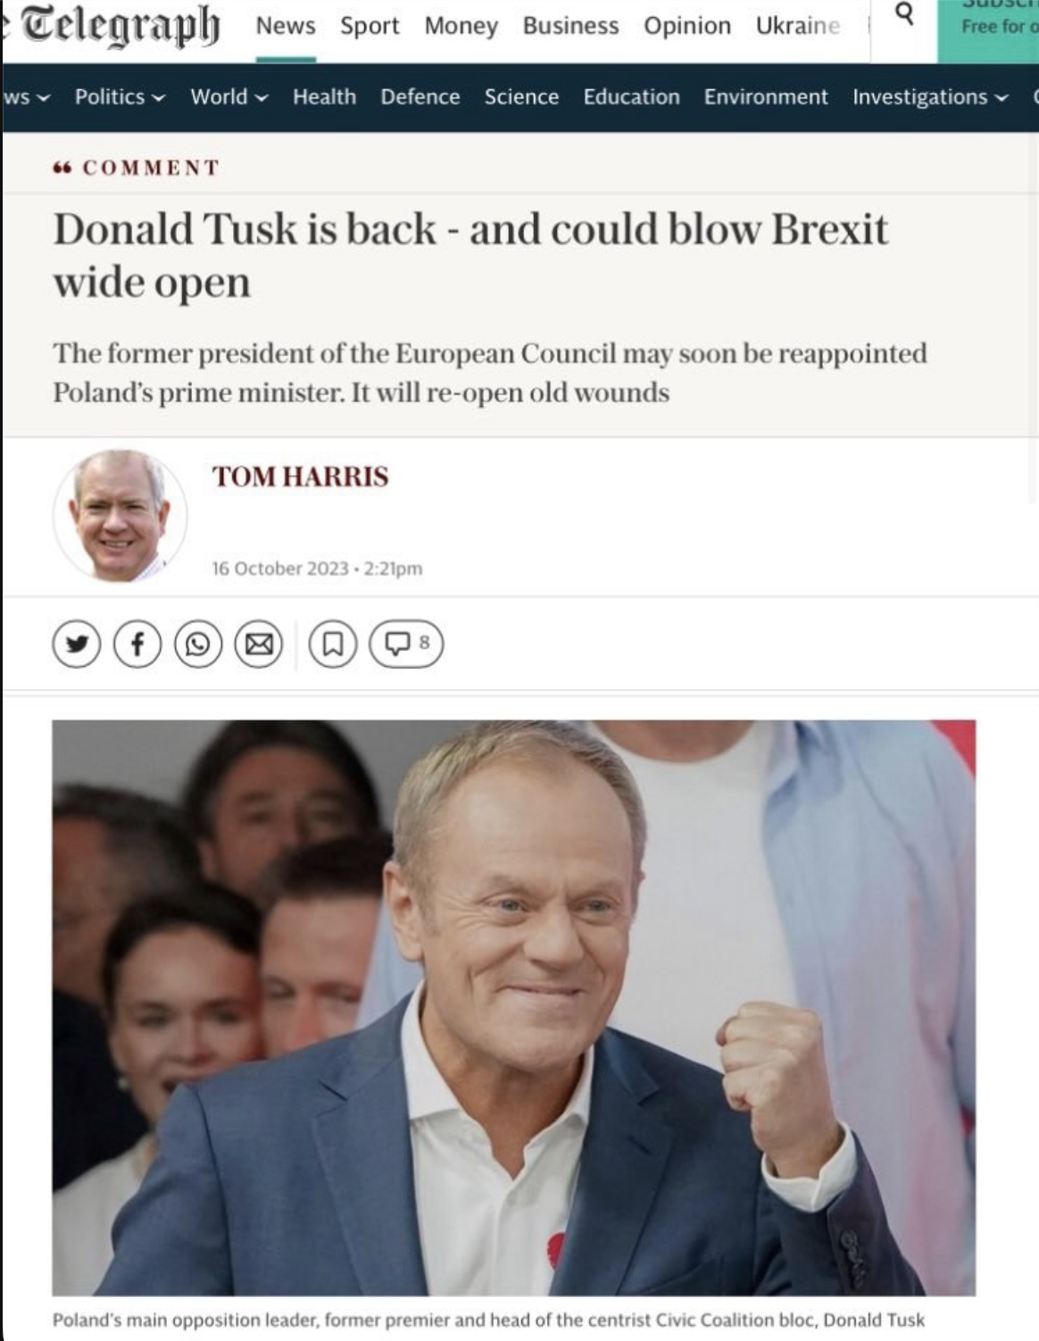
Task: Open author Tom Harris link
Action: [300, 477]
